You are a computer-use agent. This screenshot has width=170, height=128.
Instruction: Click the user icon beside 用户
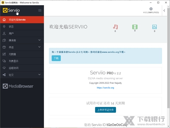point(4,33)
